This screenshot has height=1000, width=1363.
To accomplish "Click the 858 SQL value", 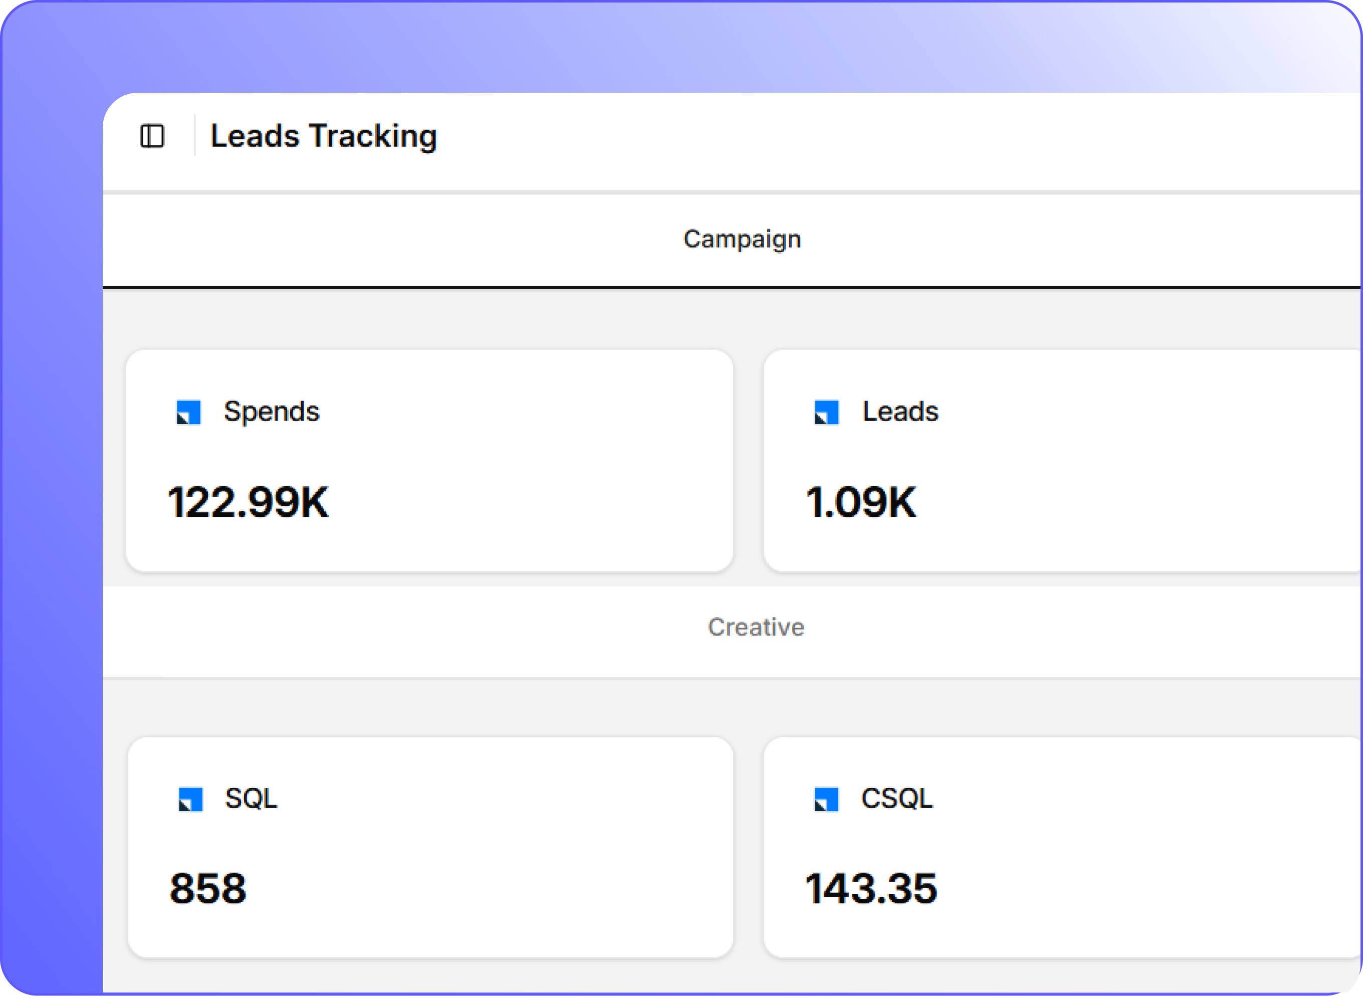I will (208, 887).
